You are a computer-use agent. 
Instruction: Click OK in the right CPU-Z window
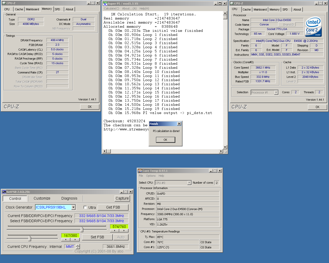coord(317,107)
